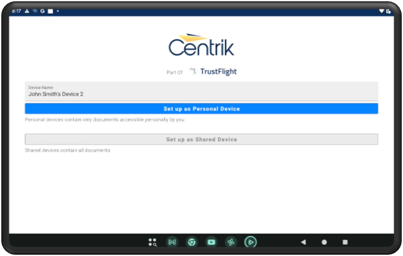403x256 pixels.
Task: Edit the Device Name text field
Action: click(201, 94)
